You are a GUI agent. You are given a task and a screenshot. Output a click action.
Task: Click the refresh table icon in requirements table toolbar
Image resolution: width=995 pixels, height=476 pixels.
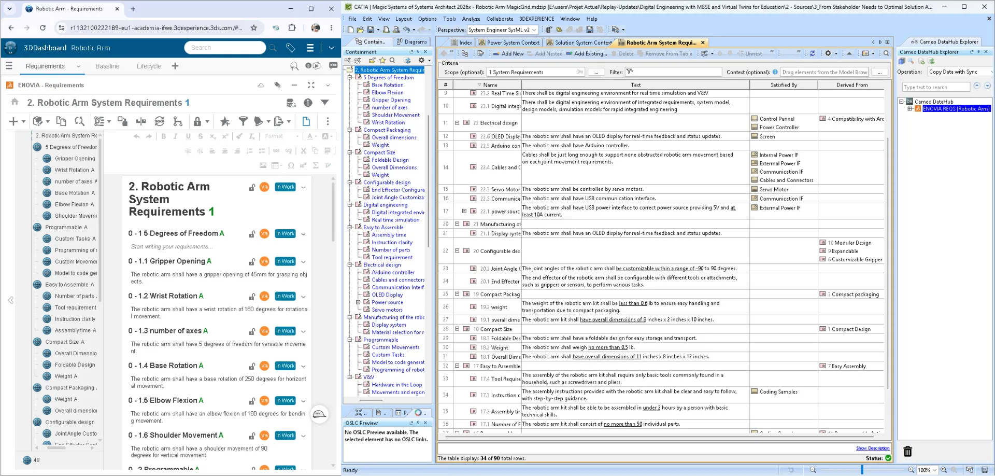point(812,53)
